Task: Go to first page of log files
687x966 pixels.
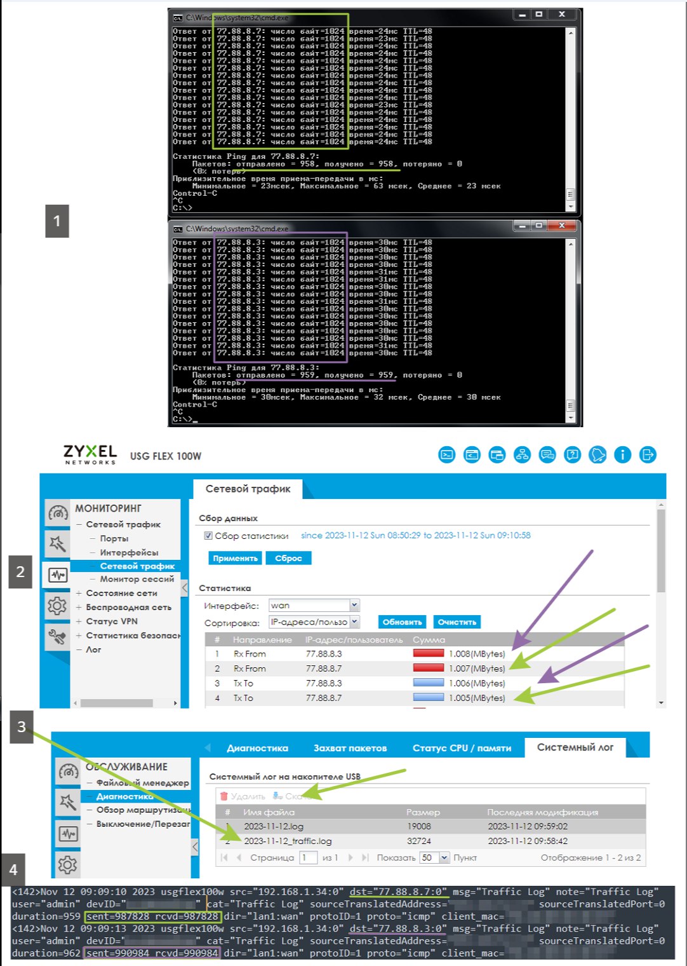Action: click(224, 857)
